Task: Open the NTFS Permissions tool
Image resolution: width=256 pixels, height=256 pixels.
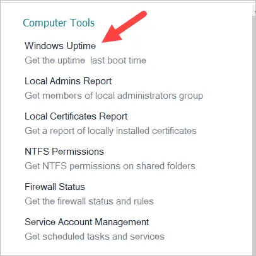Action: click(x=64, y=152)
